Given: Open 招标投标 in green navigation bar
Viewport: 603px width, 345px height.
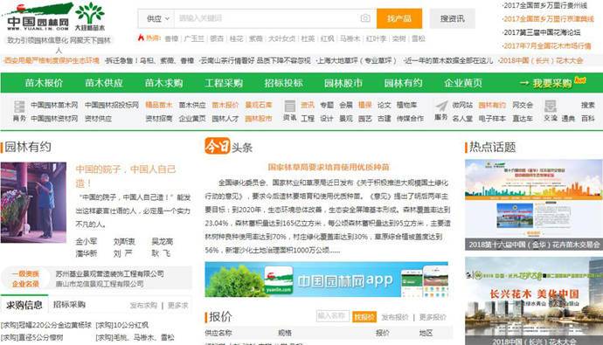Looking at the screenshot, I should 284,83.
